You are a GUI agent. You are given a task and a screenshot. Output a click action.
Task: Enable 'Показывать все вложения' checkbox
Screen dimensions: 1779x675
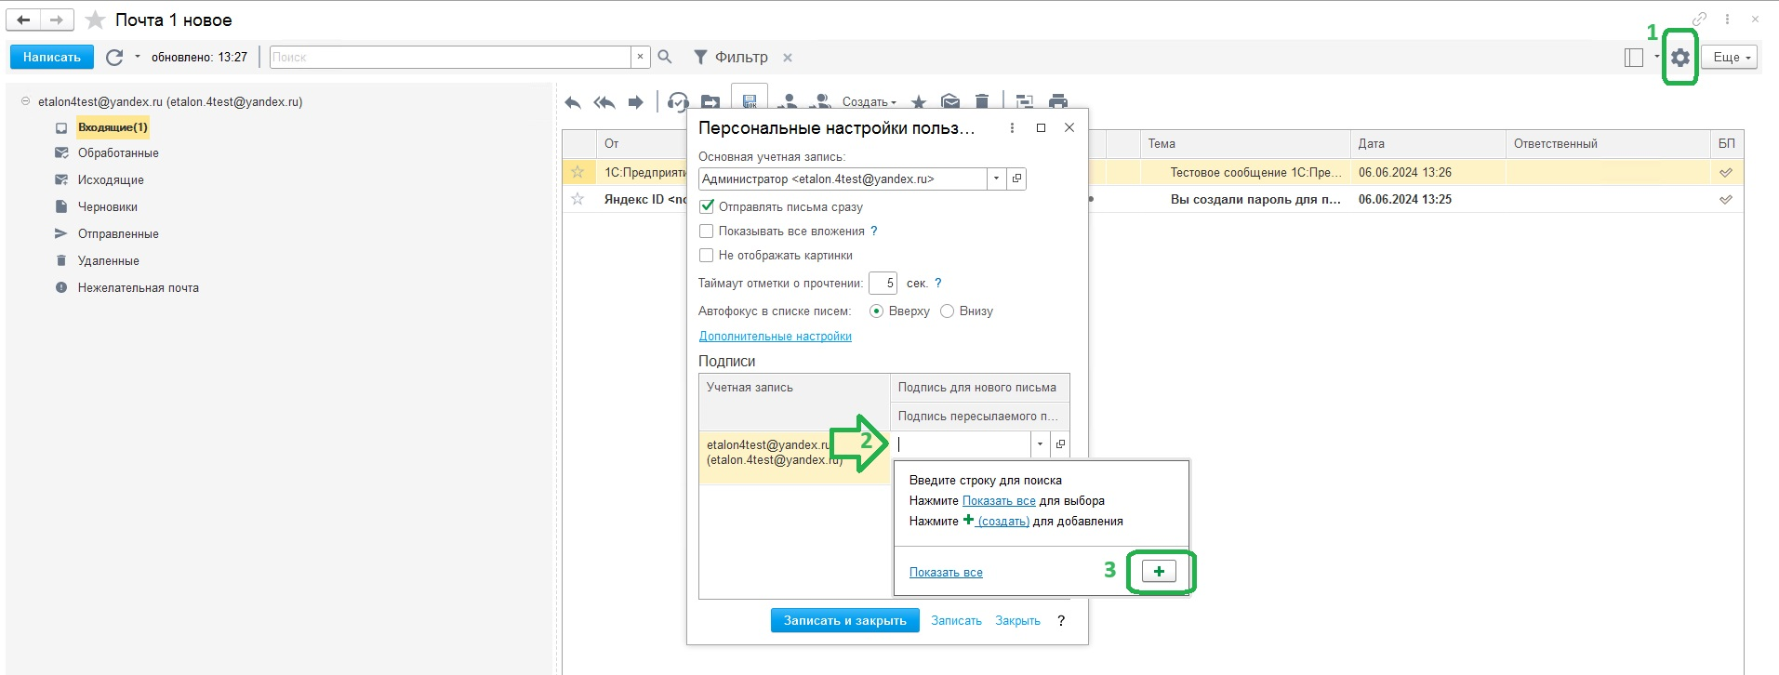pyautogui.click(x=707, y=231)
